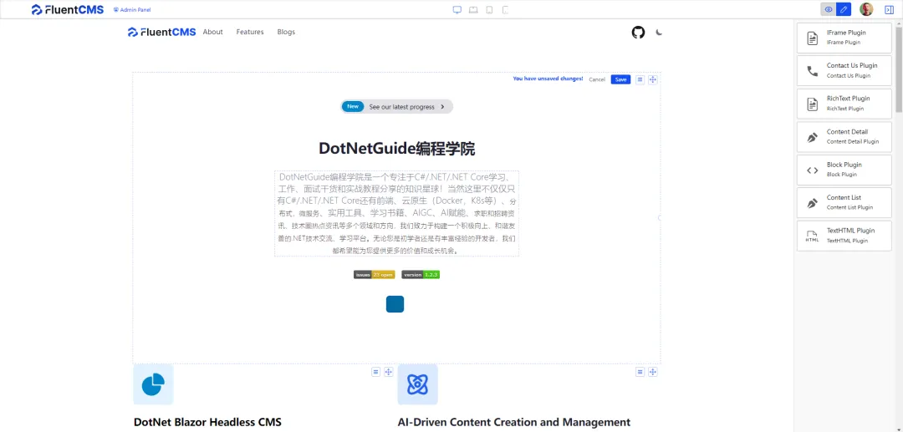Image resolution: width=903 pixels, height=432 pixels.
Task: Cancel the unsaved changes
Action: tap(597, 79)
